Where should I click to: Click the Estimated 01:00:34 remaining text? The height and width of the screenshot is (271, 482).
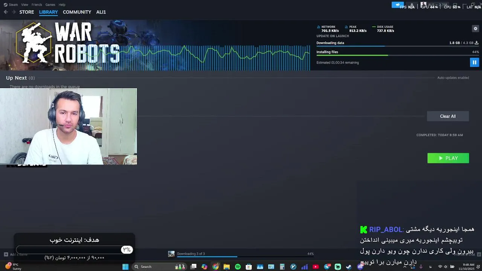[x=337, y=62]
